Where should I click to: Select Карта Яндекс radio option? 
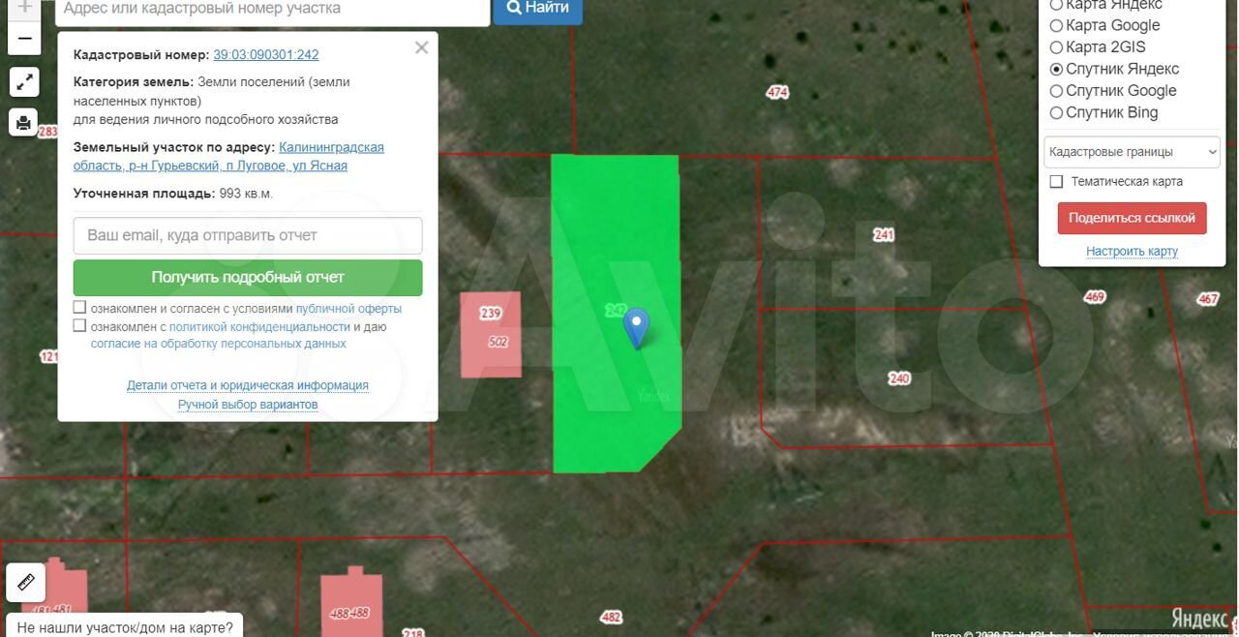1056,5
